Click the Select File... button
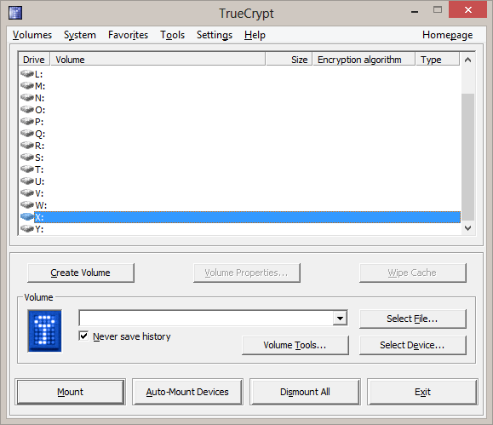Viewport: 493px width, 425px height. 412,319
